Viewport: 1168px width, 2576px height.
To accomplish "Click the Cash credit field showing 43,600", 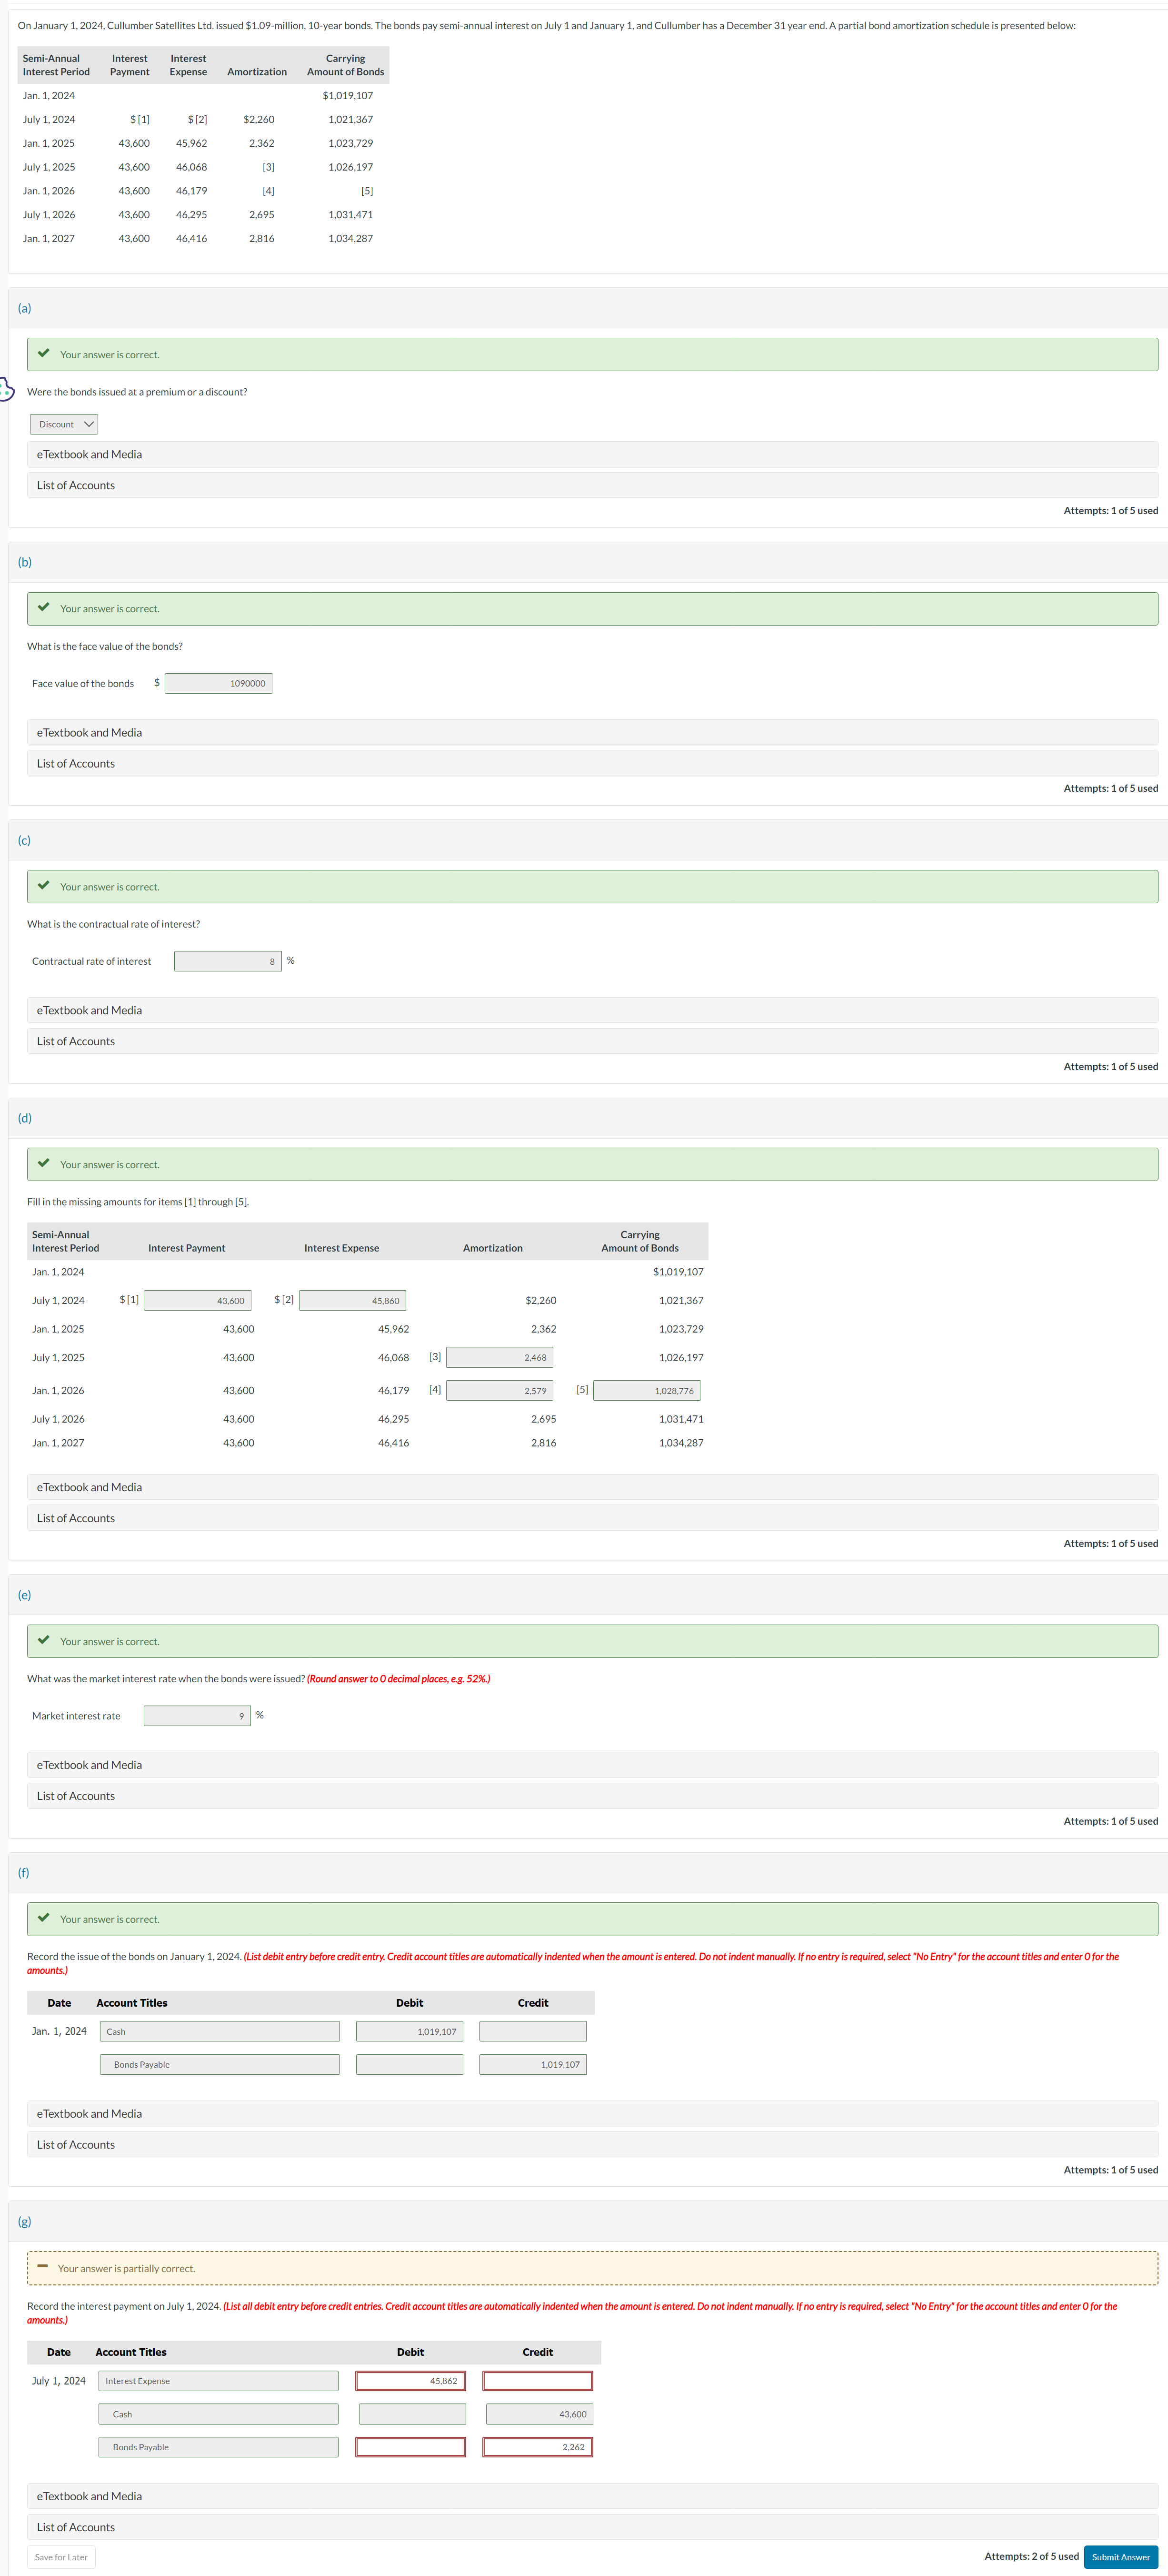I will click(539, 2414).
